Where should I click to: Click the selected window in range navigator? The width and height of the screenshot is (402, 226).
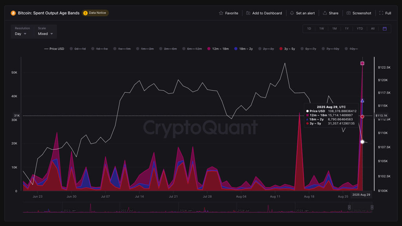click(x=360, y=207)
